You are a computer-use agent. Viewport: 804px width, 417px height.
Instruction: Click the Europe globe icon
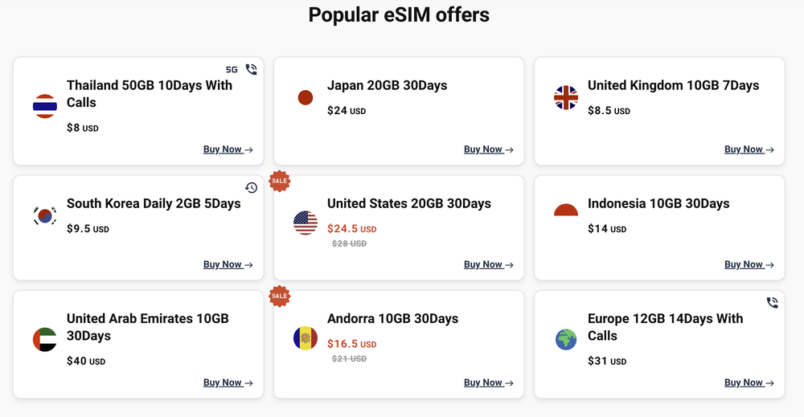pyautogui.click(x=566, y=339)
